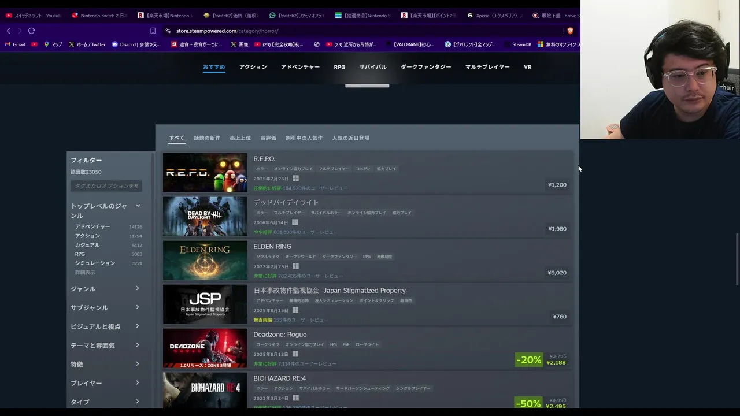Open the SteamDB bookmark
This screenshot has height=416, width=740.
coord(521,44)
